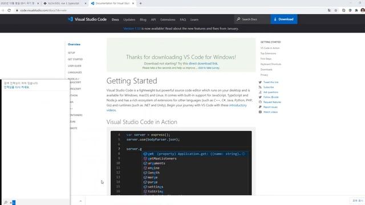Open the Extensions menu item
Screen dimensions: 365x205
point(168,19)
